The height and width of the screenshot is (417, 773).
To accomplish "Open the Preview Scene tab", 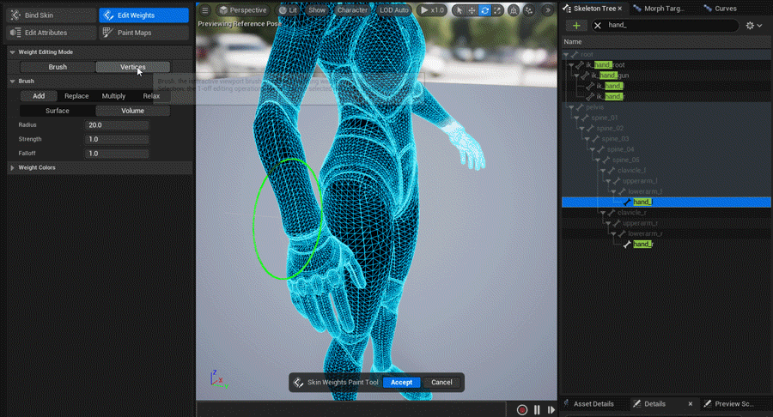I will coord(734,404).
